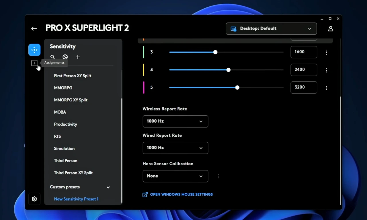Open the Sensitivity (DPI) sidebar icon

(34, 50)
